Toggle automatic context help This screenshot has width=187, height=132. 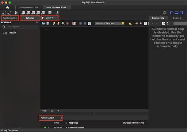pyautogui.click(x=168, y=23)
